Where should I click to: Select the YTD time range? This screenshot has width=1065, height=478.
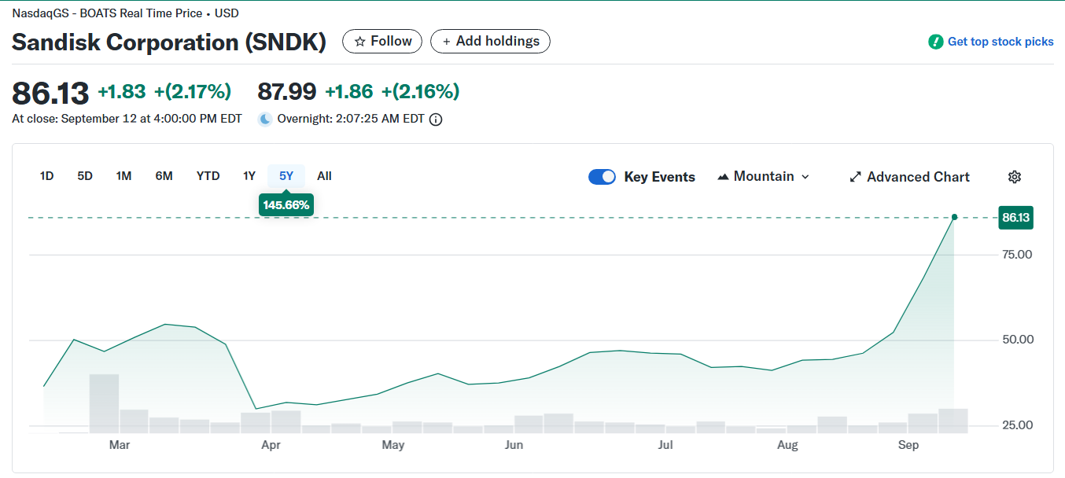208,176
